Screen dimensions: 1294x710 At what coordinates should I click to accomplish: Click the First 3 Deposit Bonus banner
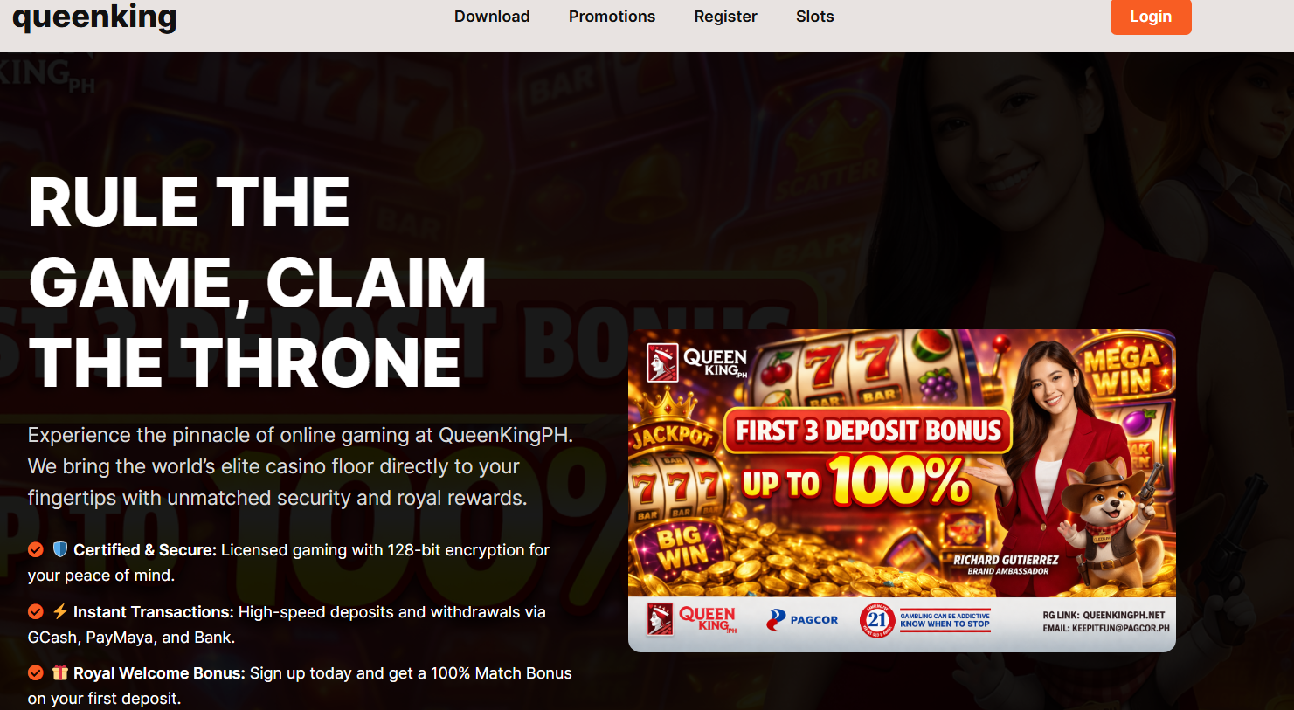(902, 490)
